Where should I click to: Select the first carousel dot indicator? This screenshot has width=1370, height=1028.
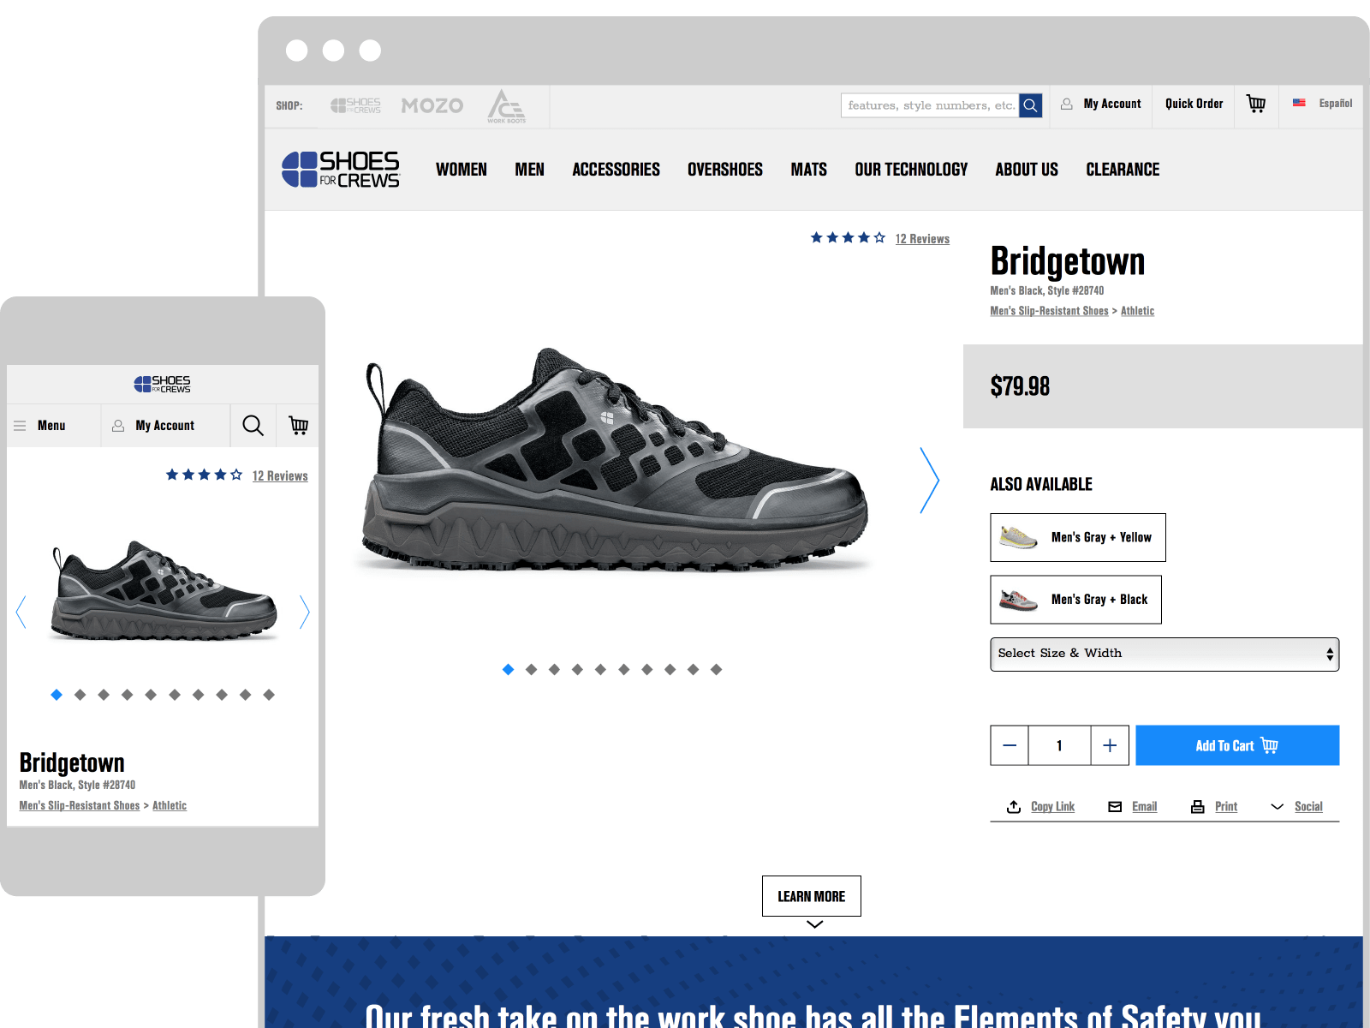pos(507,670)
